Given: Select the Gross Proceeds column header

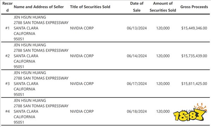Looking at the screenshot, I should pyautogui.click(x=194, y=7).
